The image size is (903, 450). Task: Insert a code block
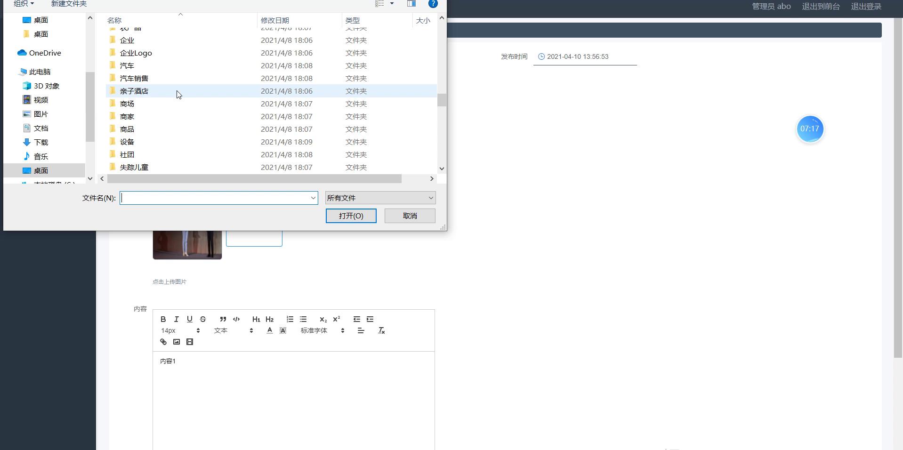(236, 319)
